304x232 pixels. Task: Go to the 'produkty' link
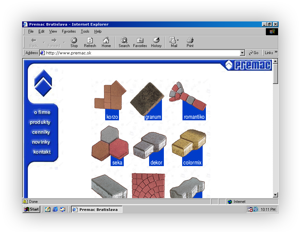click(40, 122)
